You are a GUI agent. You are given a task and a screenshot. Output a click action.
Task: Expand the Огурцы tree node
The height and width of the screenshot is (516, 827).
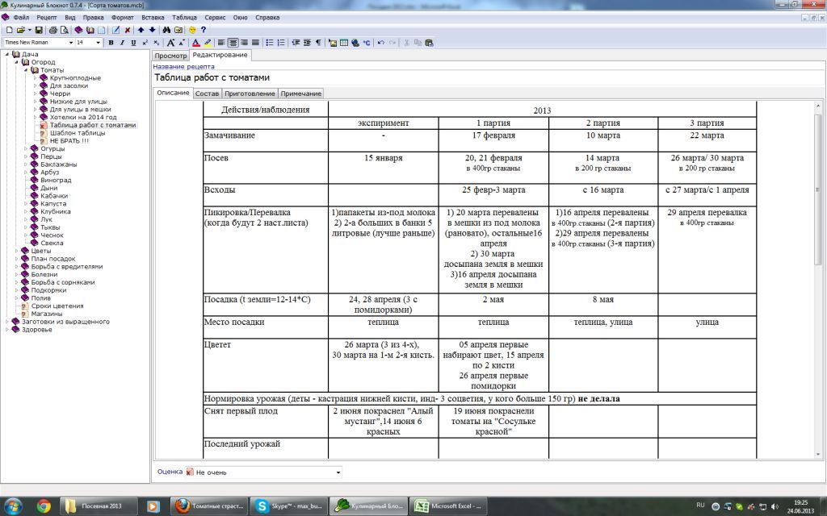pyautogui.click(x=24, y=148)
